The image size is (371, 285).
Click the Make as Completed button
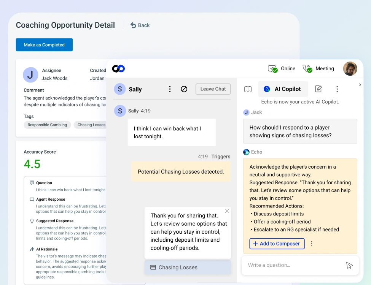44,45
